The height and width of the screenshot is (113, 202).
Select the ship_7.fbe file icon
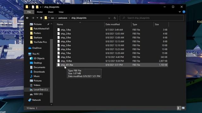[x=59, y=53]
